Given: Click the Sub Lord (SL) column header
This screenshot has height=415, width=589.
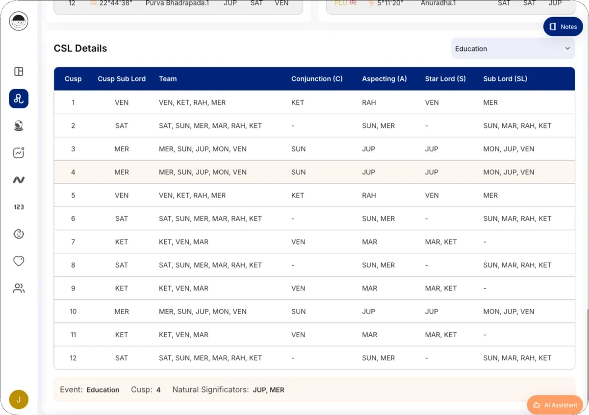Looking at the screenshot, I should pos(505,79).
